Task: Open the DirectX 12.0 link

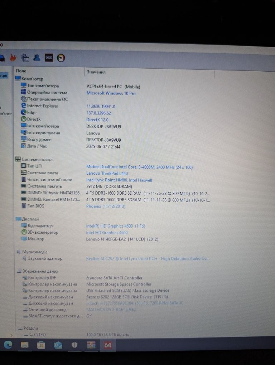Action: 97,120
